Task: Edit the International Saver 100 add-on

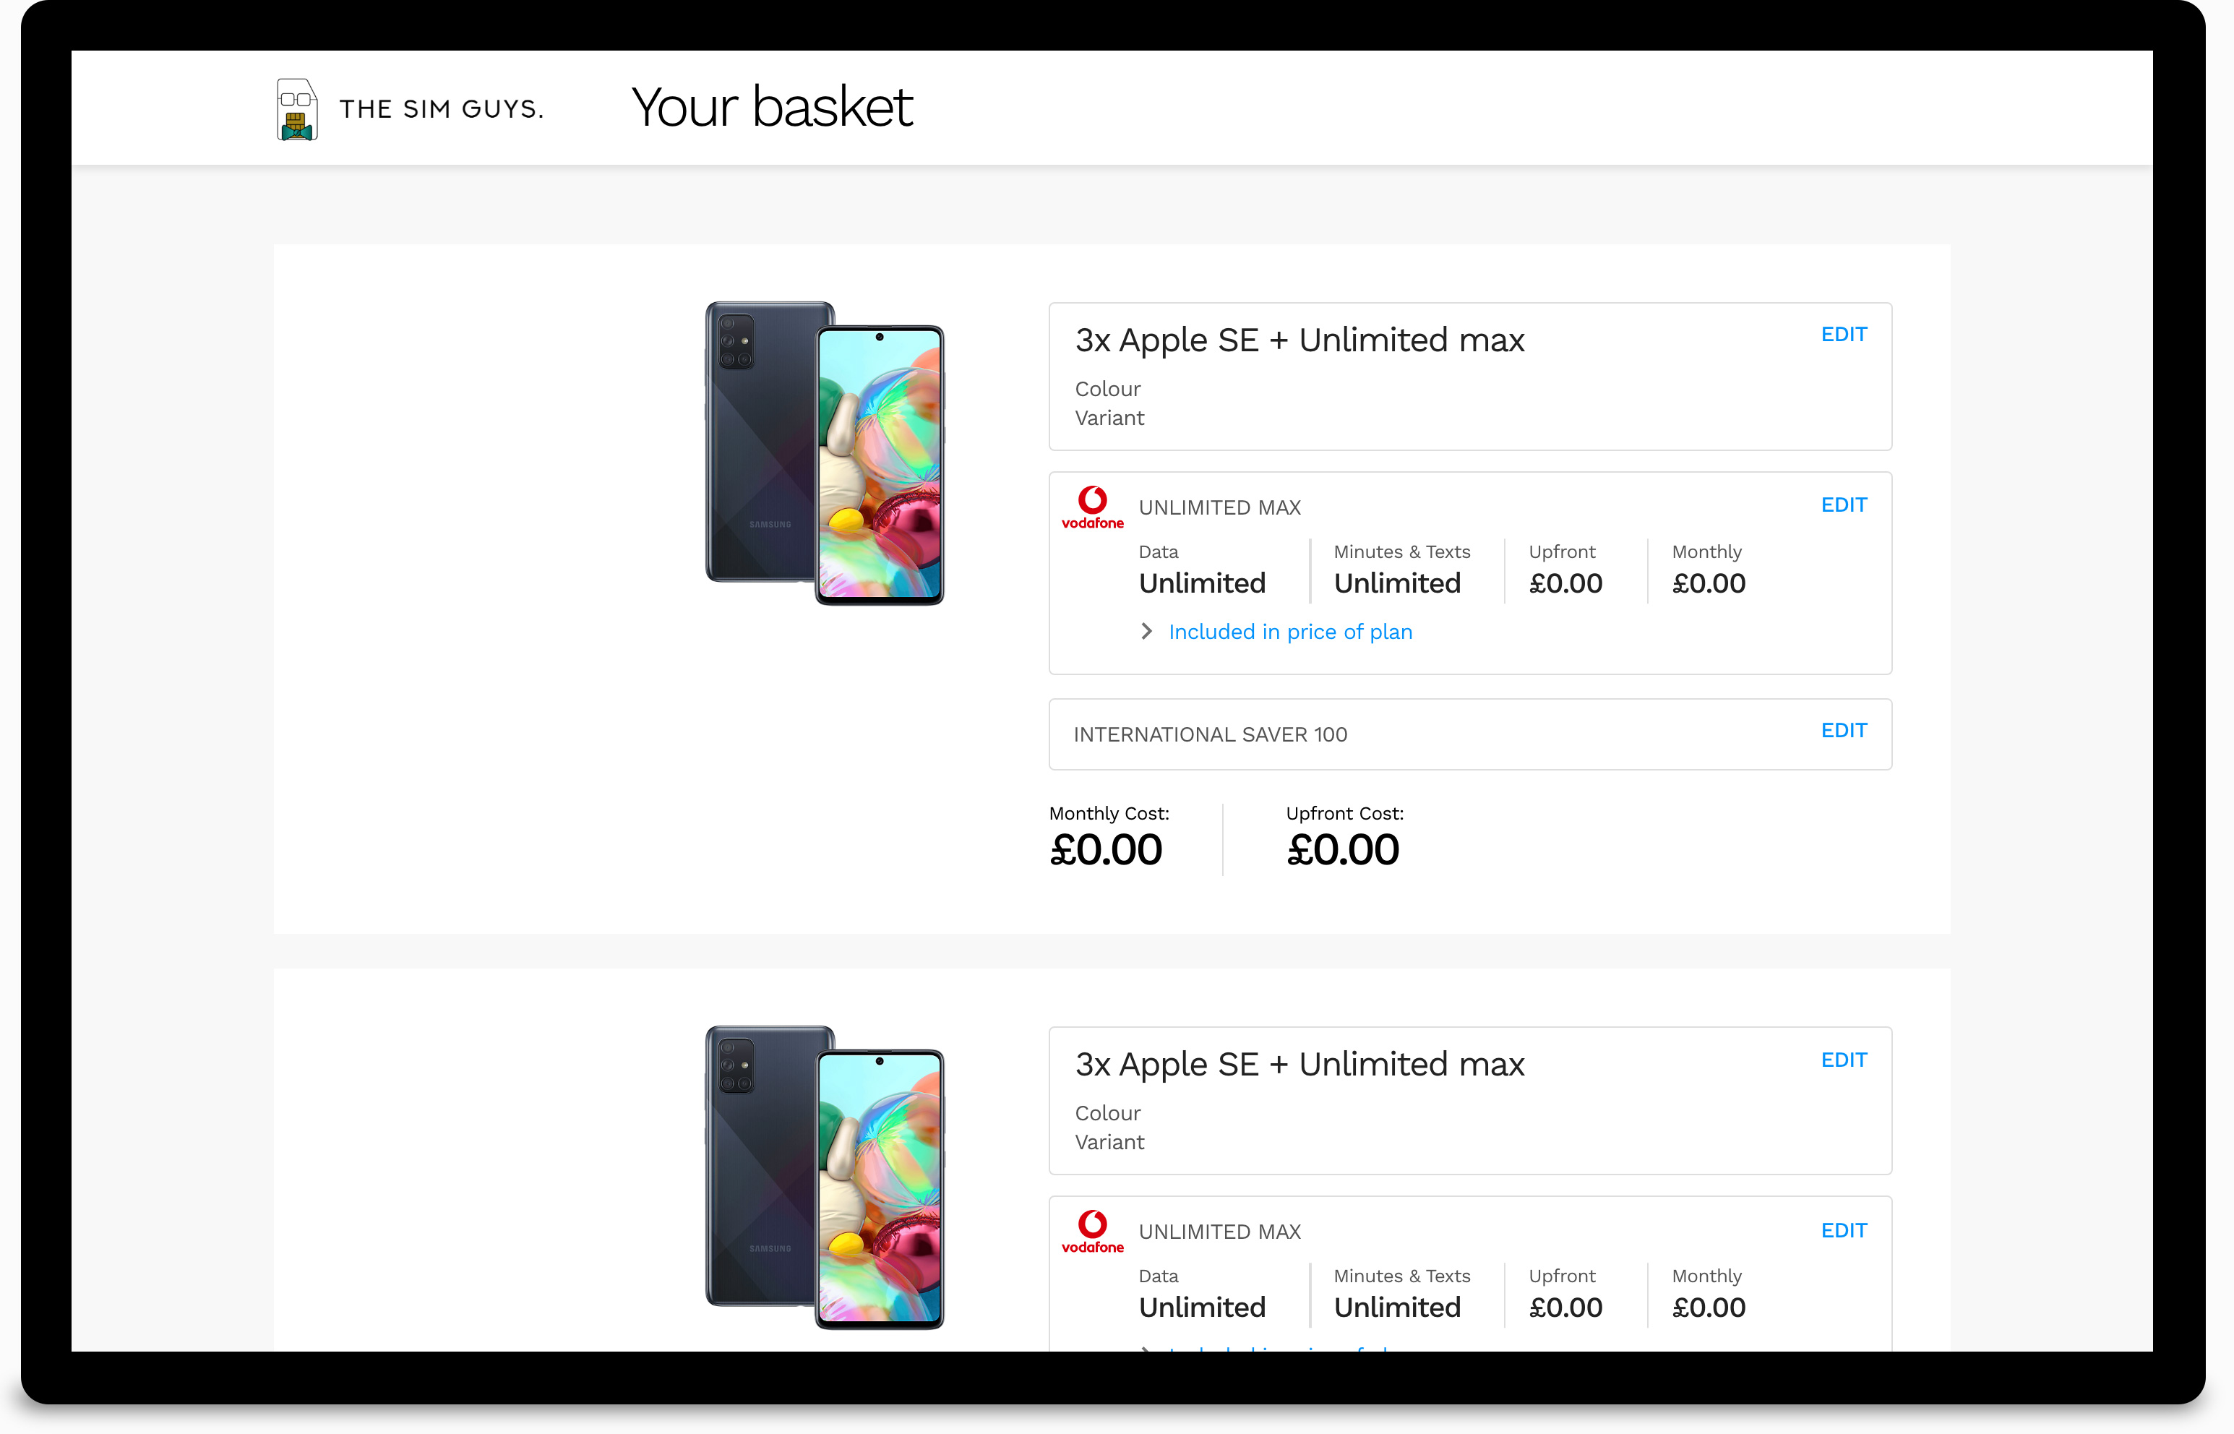Action: (1843, 731)
